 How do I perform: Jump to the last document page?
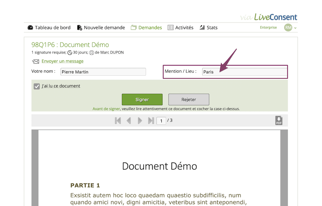151,121
